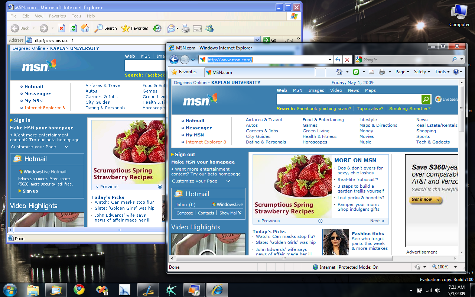Image resolution: width=475 pixels, height=297 pixels.
Task: Click the Refresh icon in the old IE toolbar
Action: click(73, 28)
